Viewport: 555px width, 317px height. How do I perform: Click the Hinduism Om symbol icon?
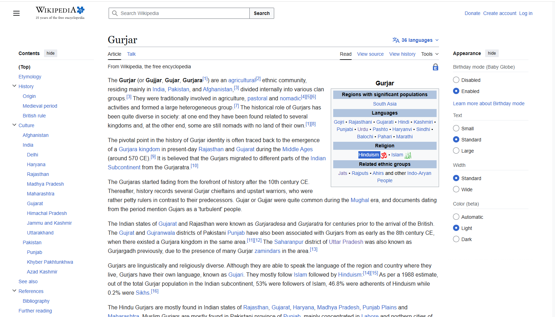pos(384,155)
